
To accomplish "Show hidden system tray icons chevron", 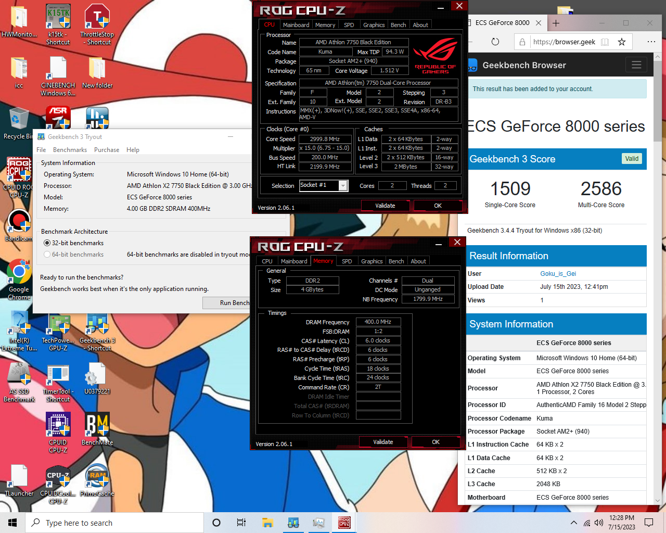I will (573, 523).
